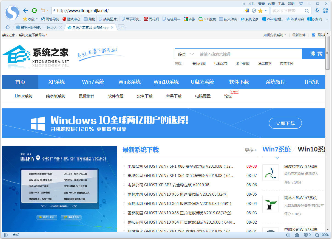Open the 番茄花园 hot search link
Screen dimensions: 332x239
click(x=199, y=63)
